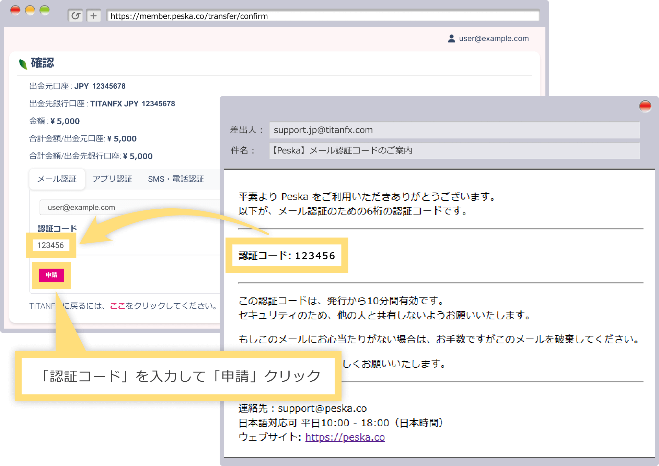
Task: Open the https://peska.co website link
Action: pyautogui.click(x=345, y=437)
